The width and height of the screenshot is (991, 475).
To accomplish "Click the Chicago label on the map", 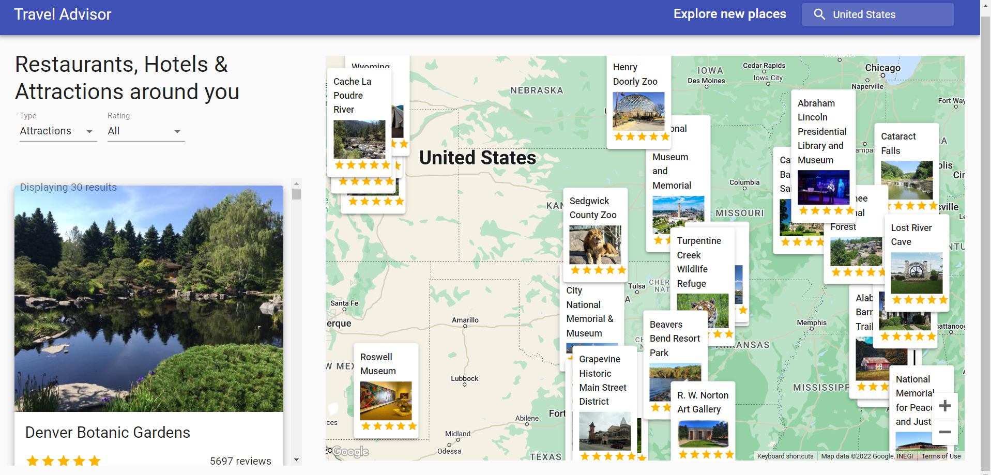I will [x=882, y=68].
